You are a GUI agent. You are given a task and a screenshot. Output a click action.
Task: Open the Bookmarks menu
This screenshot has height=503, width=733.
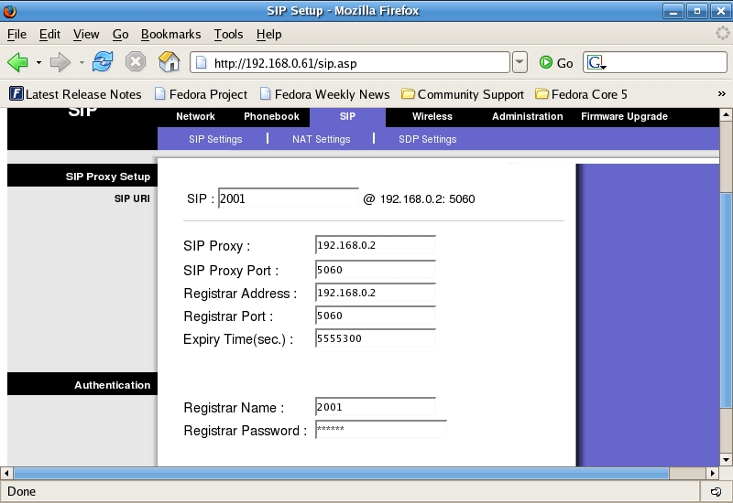pyautogui.click(x=170, y=34)
